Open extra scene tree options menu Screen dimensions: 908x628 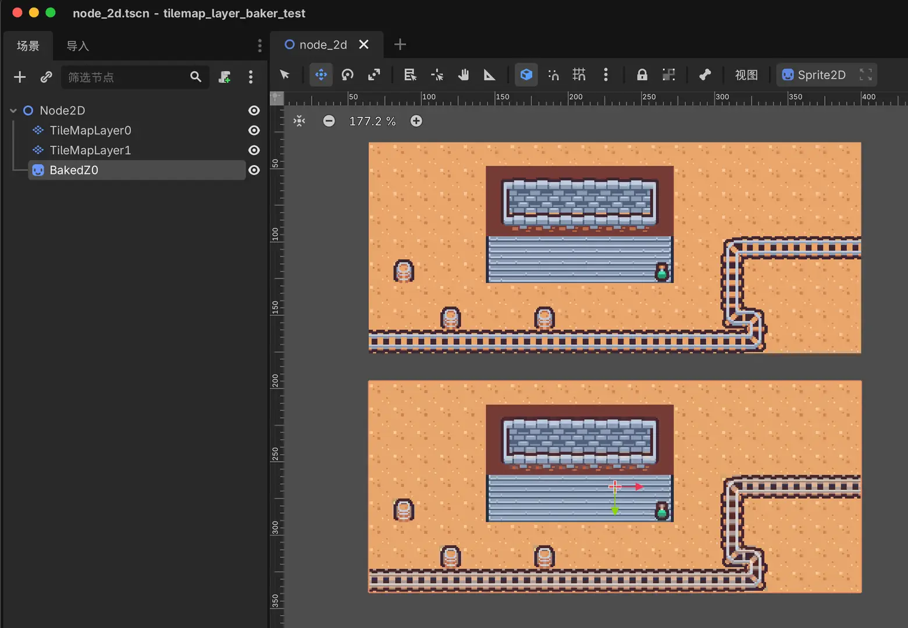251,77
